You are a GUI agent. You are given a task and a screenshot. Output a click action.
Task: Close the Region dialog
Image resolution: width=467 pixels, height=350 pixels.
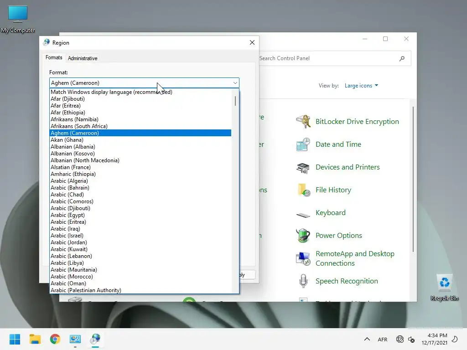pos(252,42)
